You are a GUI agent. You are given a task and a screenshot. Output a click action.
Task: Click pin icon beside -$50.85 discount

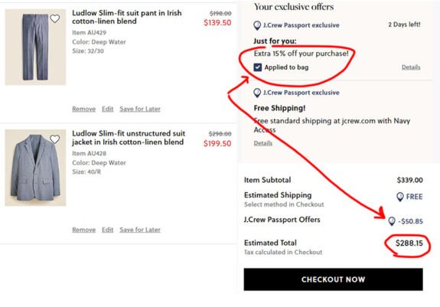392,221
